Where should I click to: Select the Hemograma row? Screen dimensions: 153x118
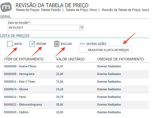point(76,74)
